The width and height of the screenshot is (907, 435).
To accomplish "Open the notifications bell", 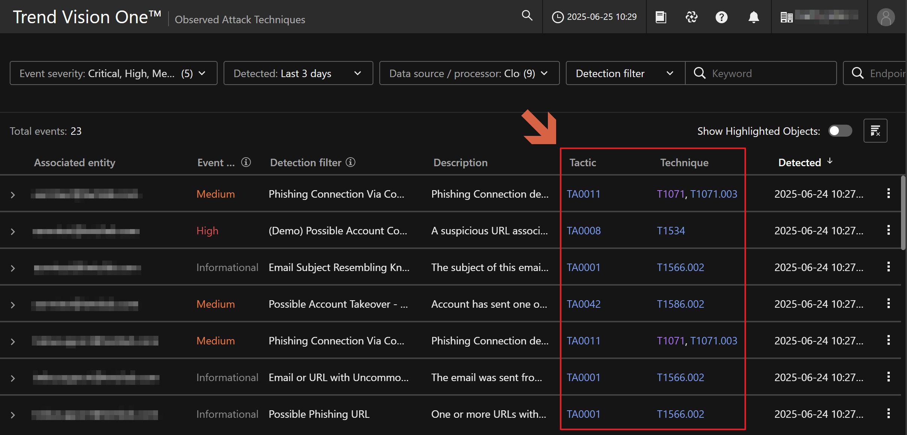I will point(753,17).
